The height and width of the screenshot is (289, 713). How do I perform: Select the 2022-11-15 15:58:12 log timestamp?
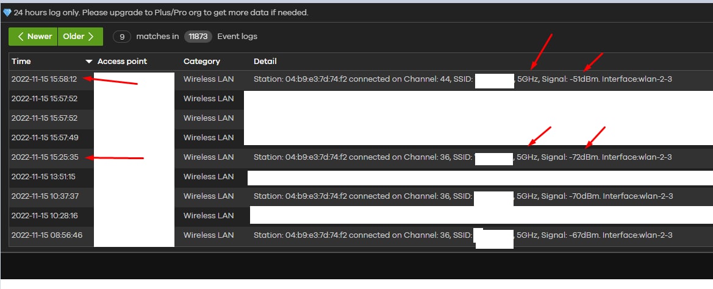[x=45, y=79]
